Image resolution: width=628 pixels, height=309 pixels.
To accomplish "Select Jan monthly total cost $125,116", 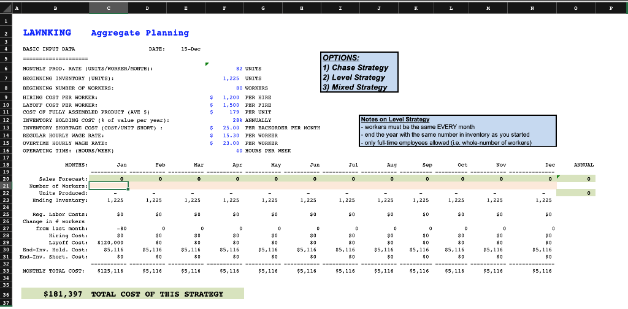I will click(x=110, y=271).
